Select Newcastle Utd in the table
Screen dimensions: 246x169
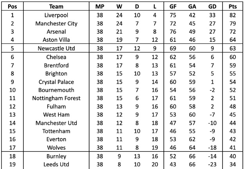point(56,49)
